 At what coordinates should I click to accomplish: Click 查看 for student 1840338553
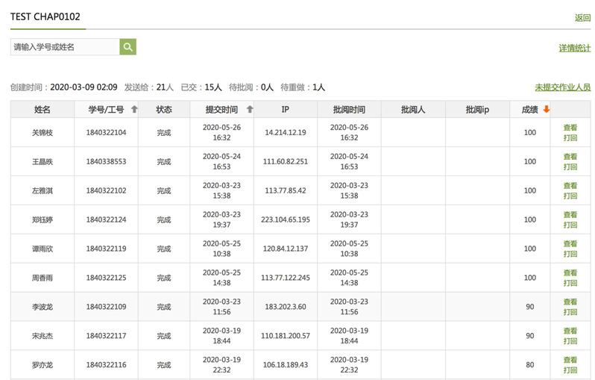coord(570,157)
